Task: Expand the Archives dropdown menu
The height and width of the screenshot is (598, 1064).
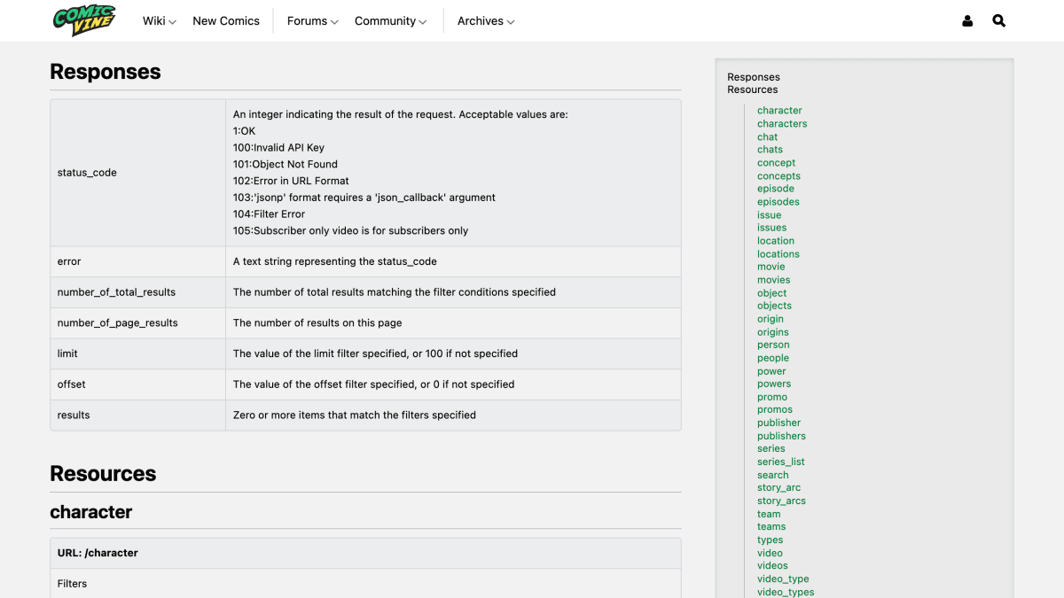Action: [x=486, y=21]
